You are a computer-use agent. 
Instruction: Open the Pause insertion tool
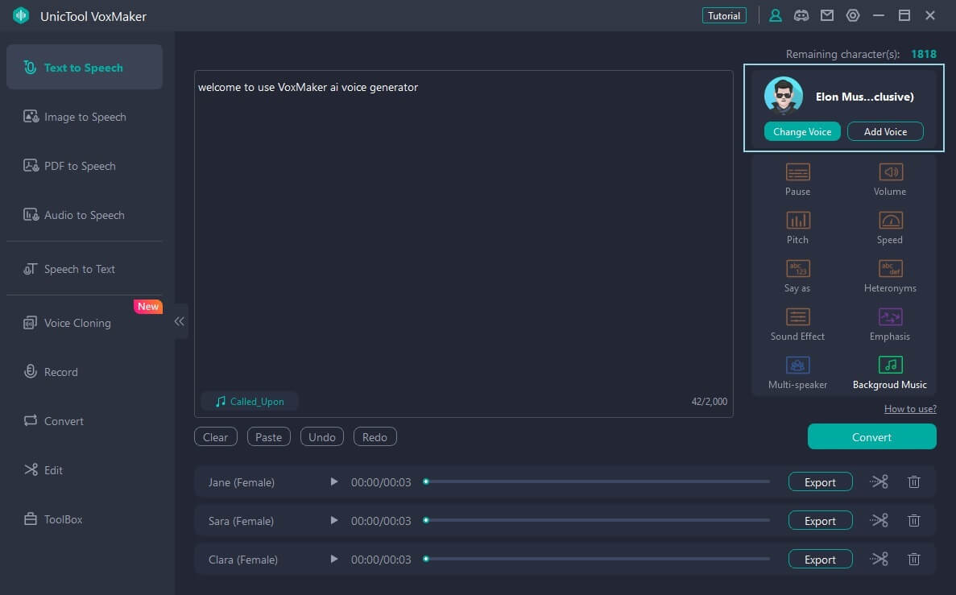click(x=797, y=172)
